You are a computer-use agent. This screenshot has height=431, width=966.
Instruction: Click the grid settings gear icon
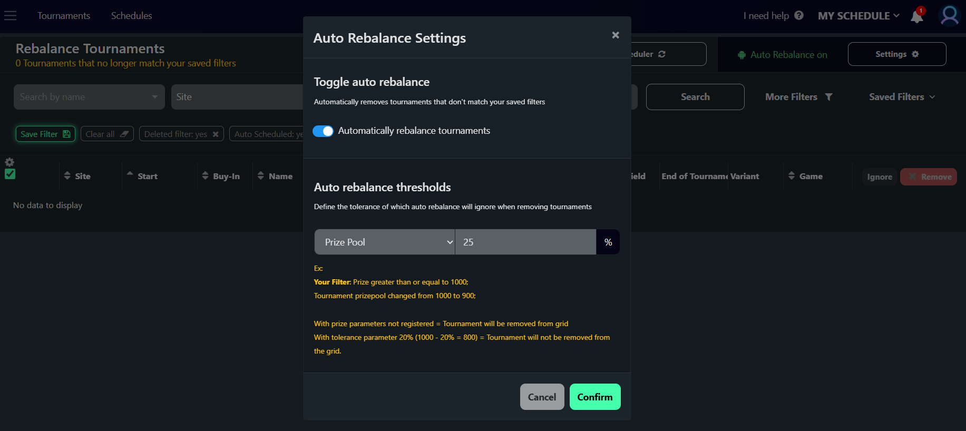9,162
